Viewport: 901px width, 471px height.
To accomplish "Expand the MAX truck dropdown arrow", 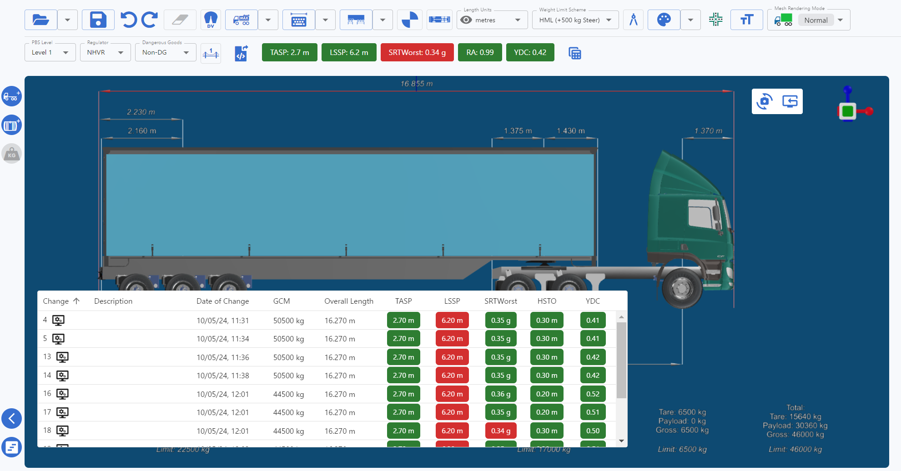I will click(x=268, y=20).
